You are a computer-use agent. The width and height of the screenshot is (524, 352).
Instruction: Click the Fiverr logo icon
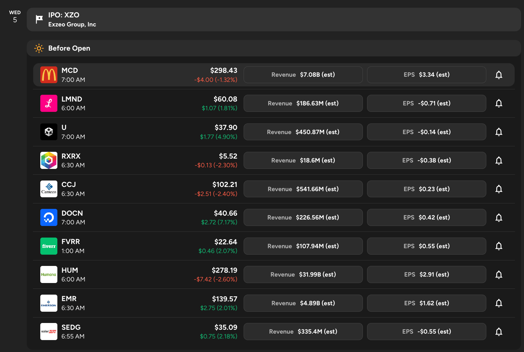click(x=49, y=246)
